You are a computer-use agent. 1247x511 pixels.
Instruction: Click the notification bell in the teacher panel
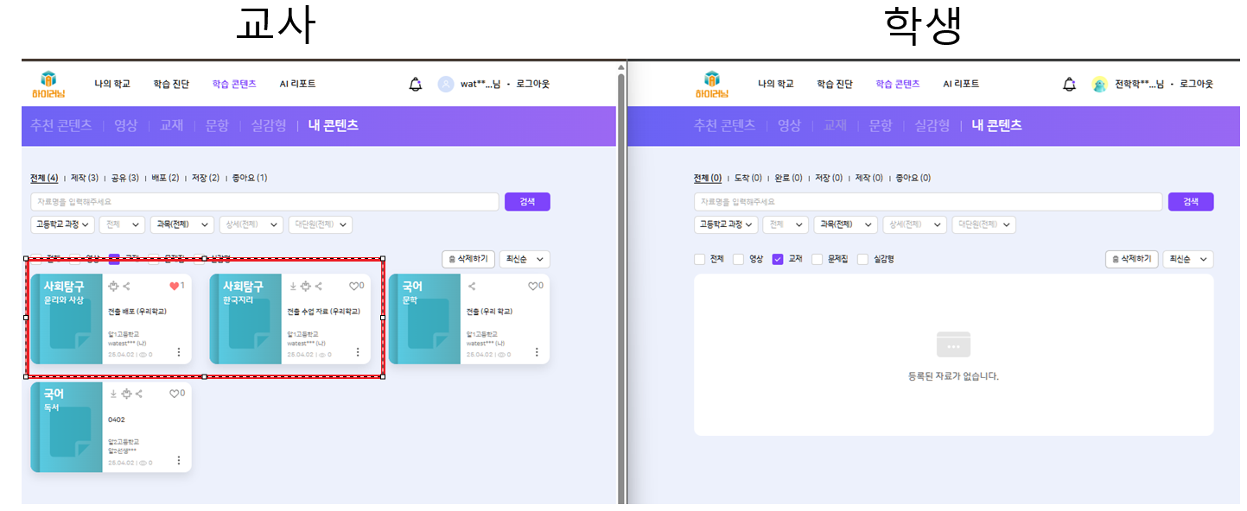416,84
